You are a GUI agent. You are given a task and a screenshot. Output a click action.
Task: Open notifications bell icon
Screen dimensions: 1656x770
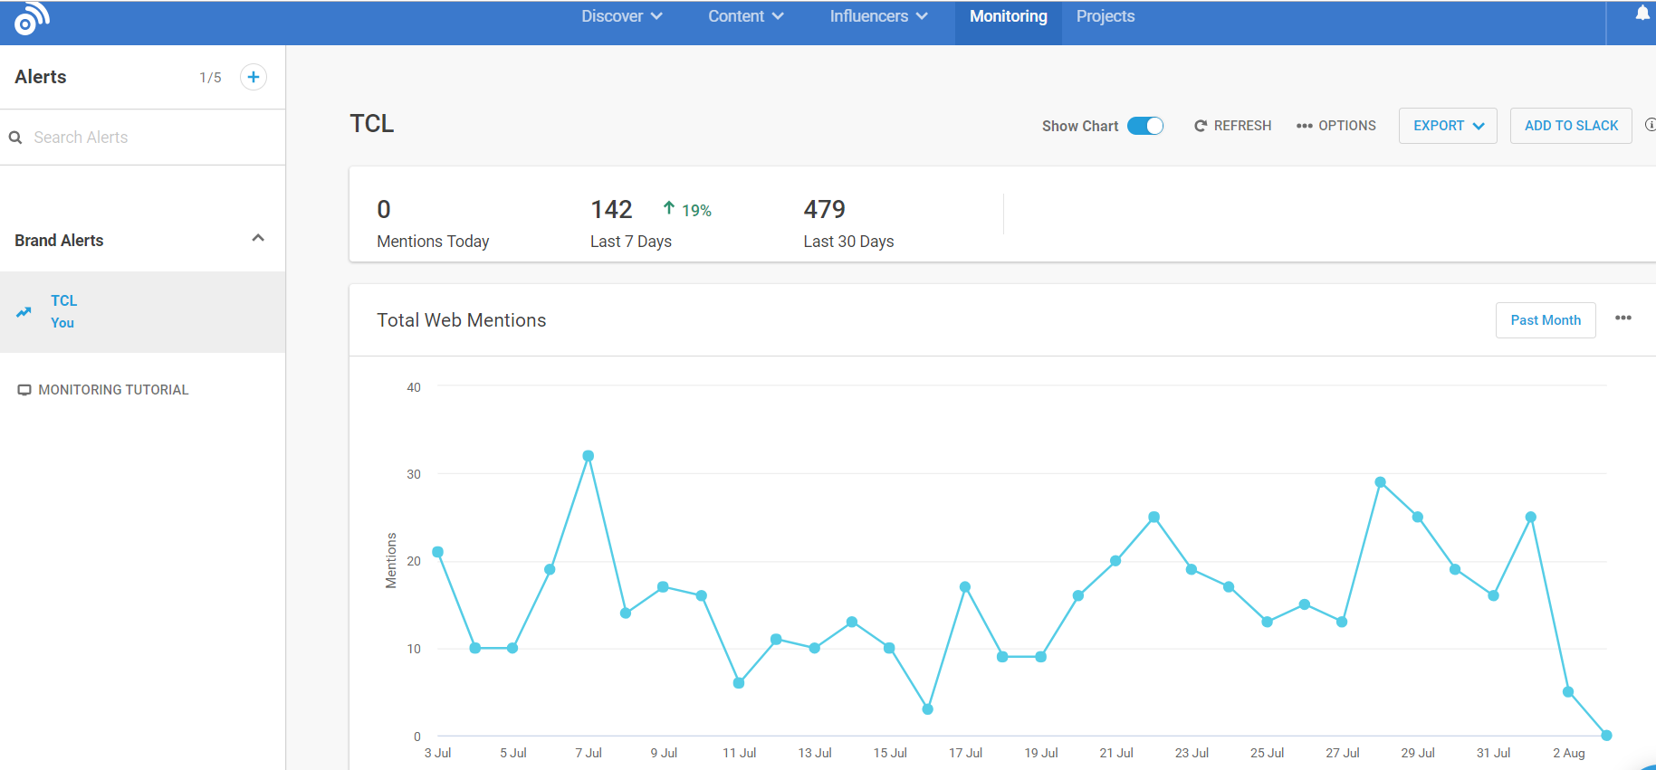1642,14
